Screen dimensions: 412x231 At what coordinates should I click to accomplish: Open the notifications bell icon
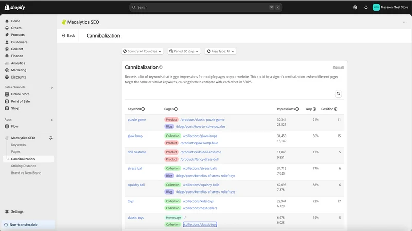point(366,7)
